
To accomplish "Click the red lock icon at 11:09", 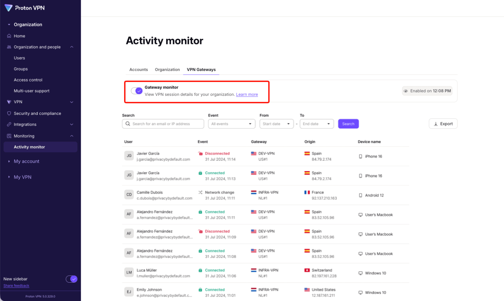I will [x=200, y=231].
